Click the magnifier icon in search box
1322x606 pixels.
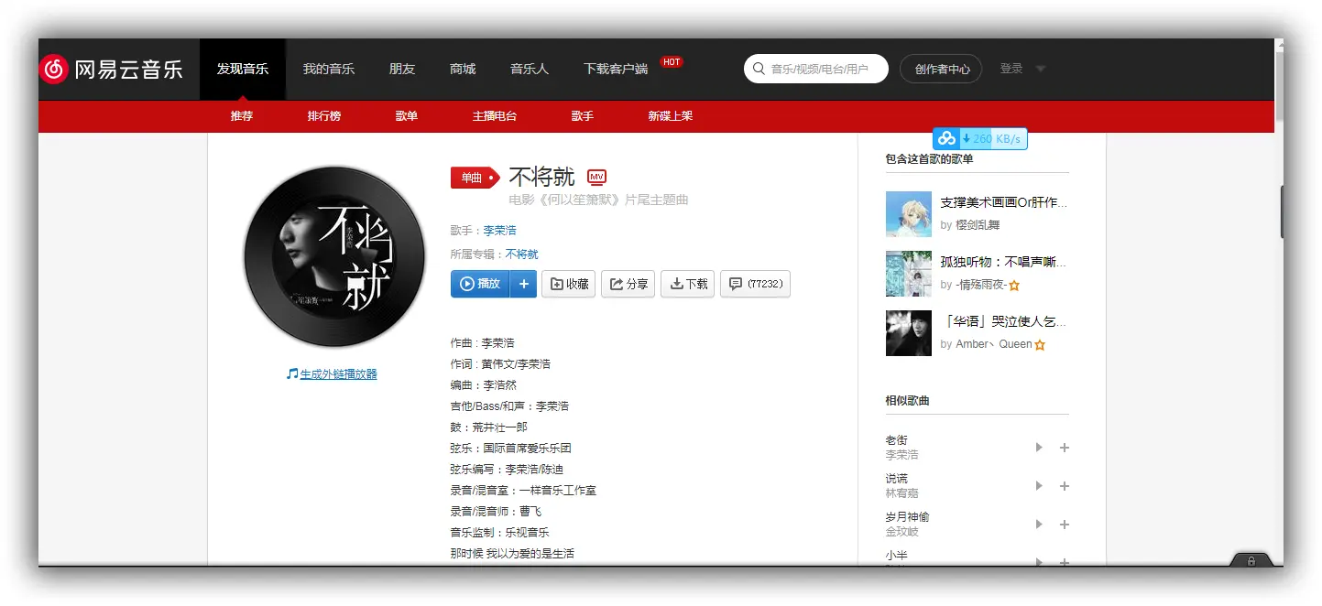[x=759, y=69]
